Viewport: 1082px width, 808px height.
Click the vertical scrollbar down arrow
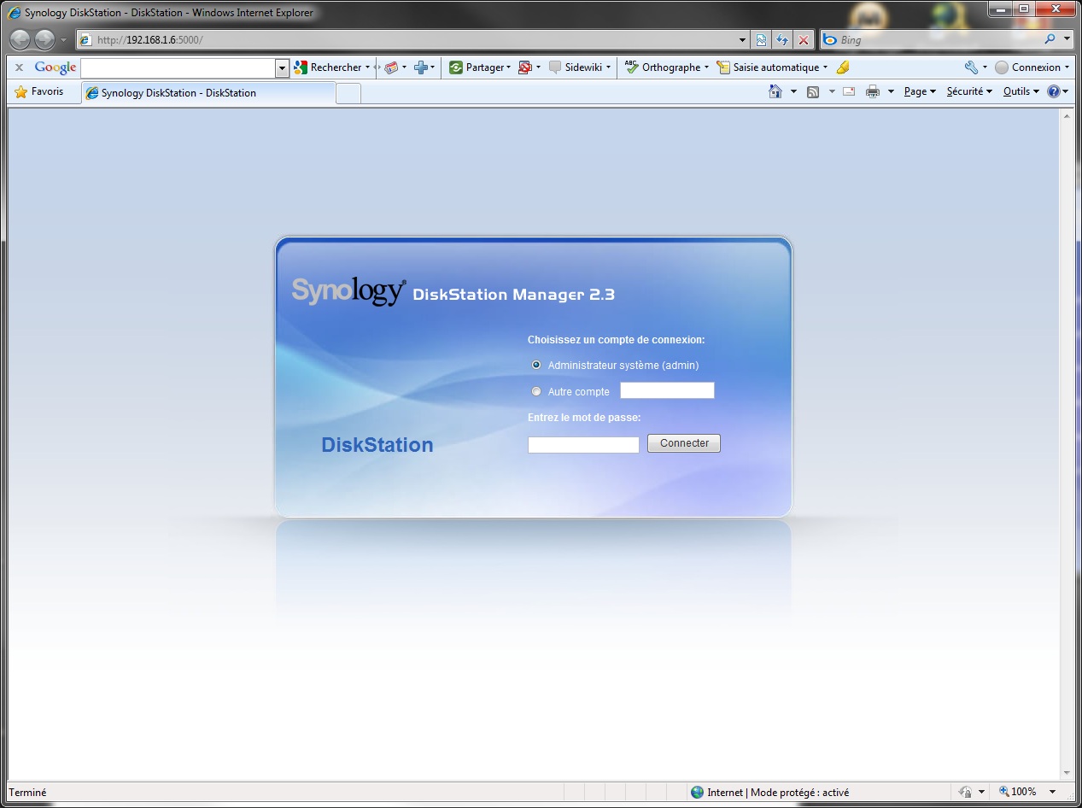click(x=1066, y=771)
